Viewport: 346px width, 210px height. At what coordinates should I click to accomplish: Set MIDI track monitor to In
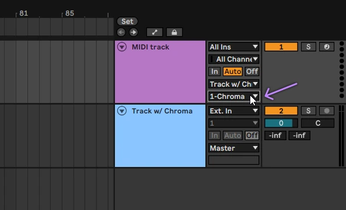(x=215, y=72)
